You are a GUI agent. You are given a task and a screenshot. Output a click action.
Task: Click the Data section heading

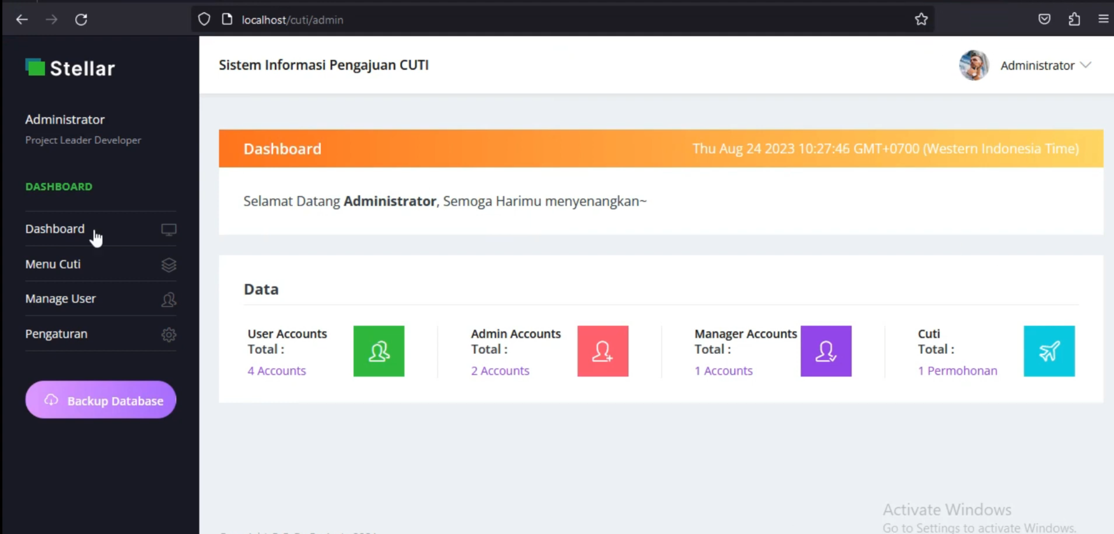(x=261, y=289)
